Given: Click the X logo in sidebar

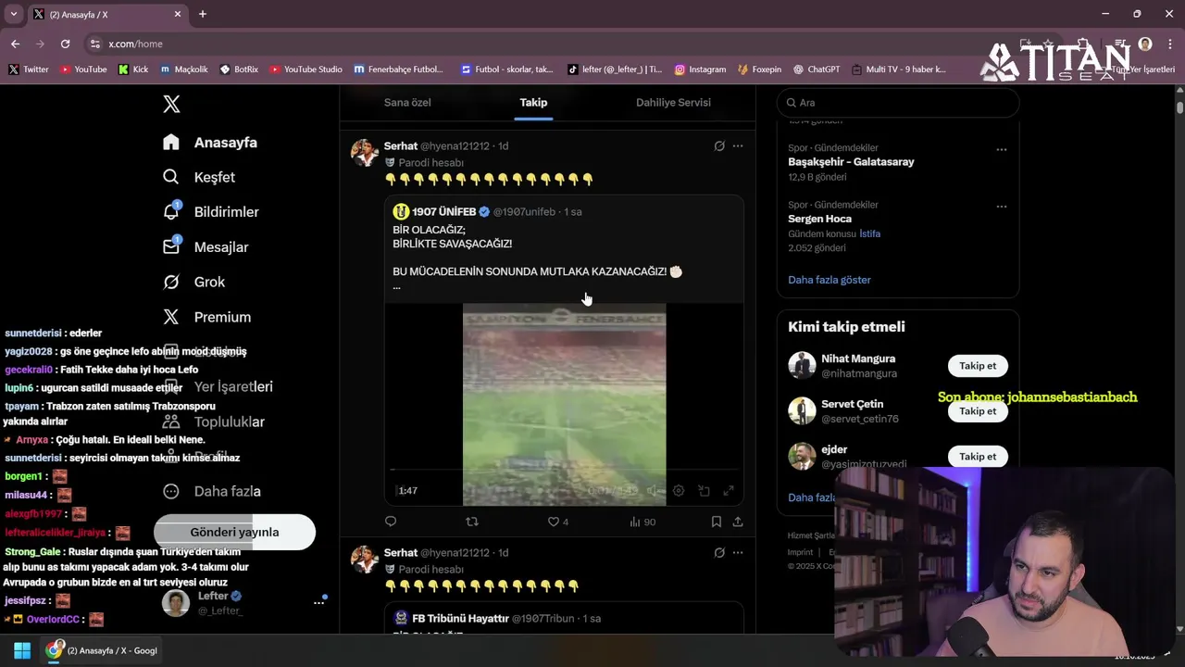Looking at the screenshot, I should (x=171, y=104).
